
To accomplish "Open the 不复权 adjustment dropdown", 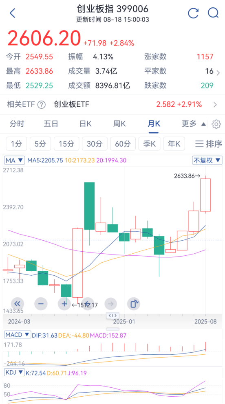I will pyautogui.click(x=207, y=160).
